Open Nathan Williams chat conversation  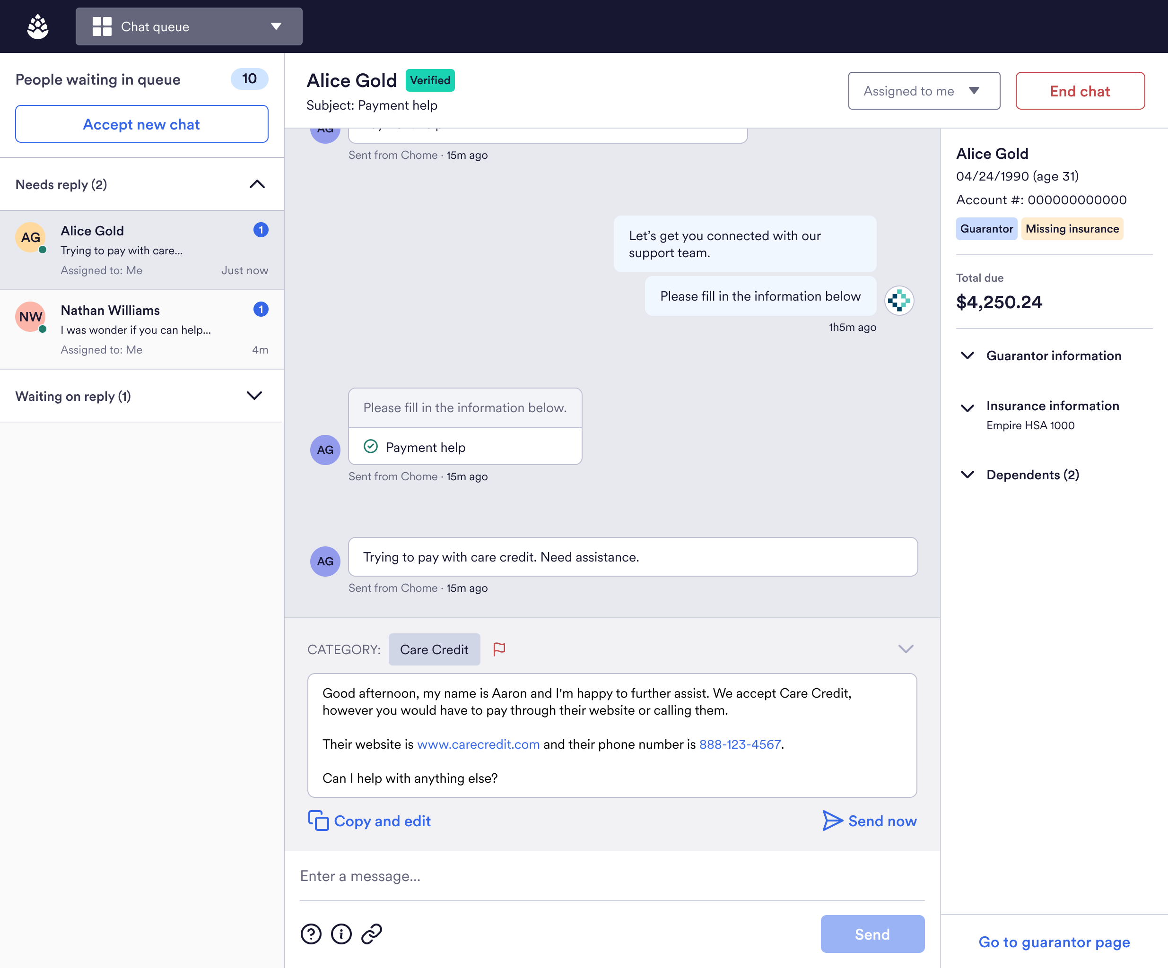point(142,329)
